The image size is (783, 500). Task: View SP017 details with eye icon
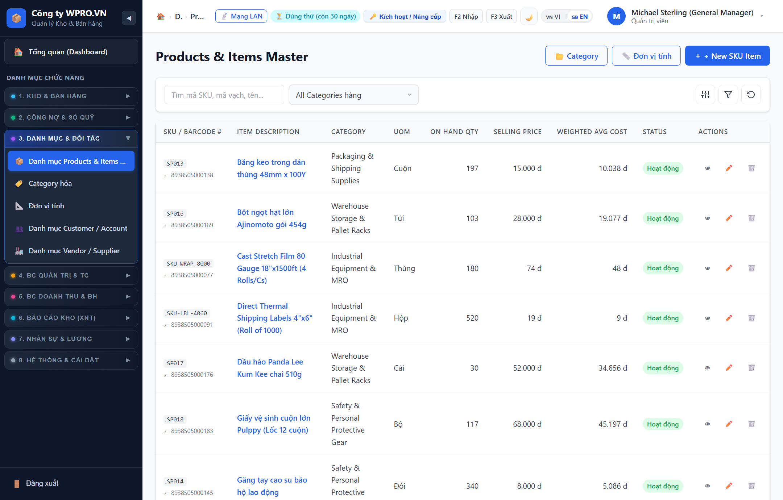pos(707,368)
